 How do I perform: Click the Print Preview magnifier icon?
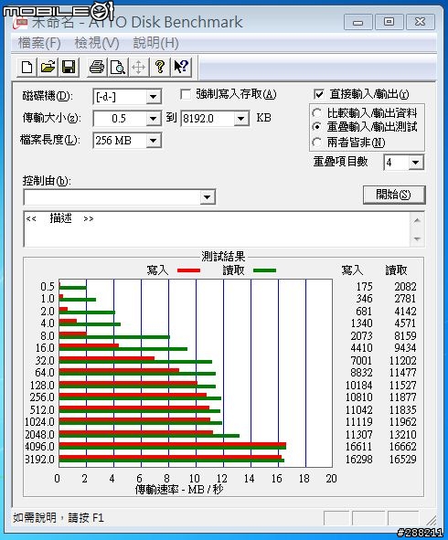pos(118,67)
